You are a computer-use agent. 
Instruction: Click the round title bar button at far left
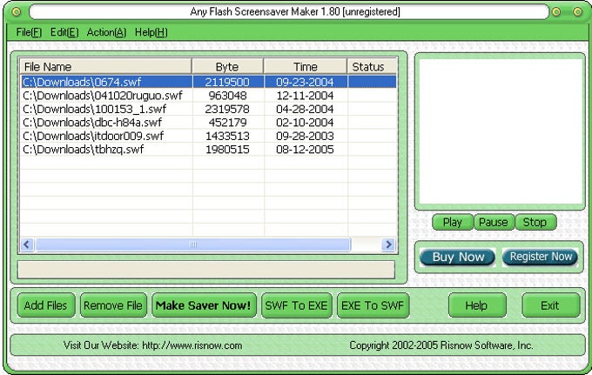(x=17, y=12)
